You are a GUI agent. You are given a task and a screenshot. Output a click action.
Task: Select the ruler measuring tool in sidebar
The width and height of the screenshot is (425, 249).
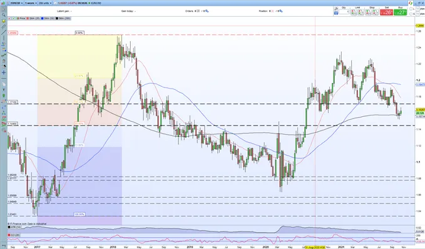(x=4, y=26)
